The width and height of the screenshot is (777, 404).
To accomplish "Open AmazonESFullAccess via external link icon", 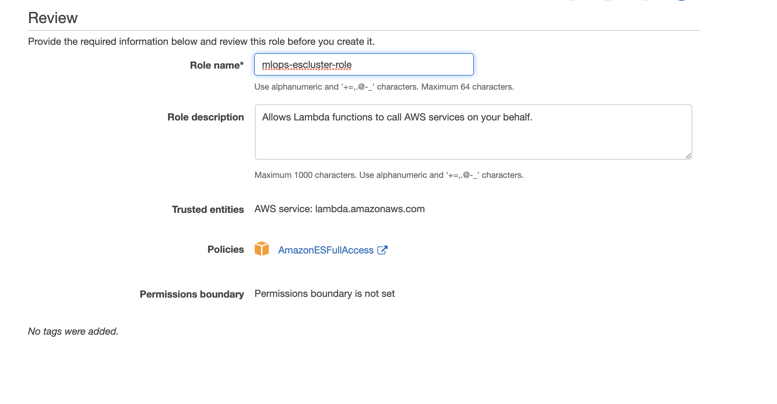I will [382, 250].
